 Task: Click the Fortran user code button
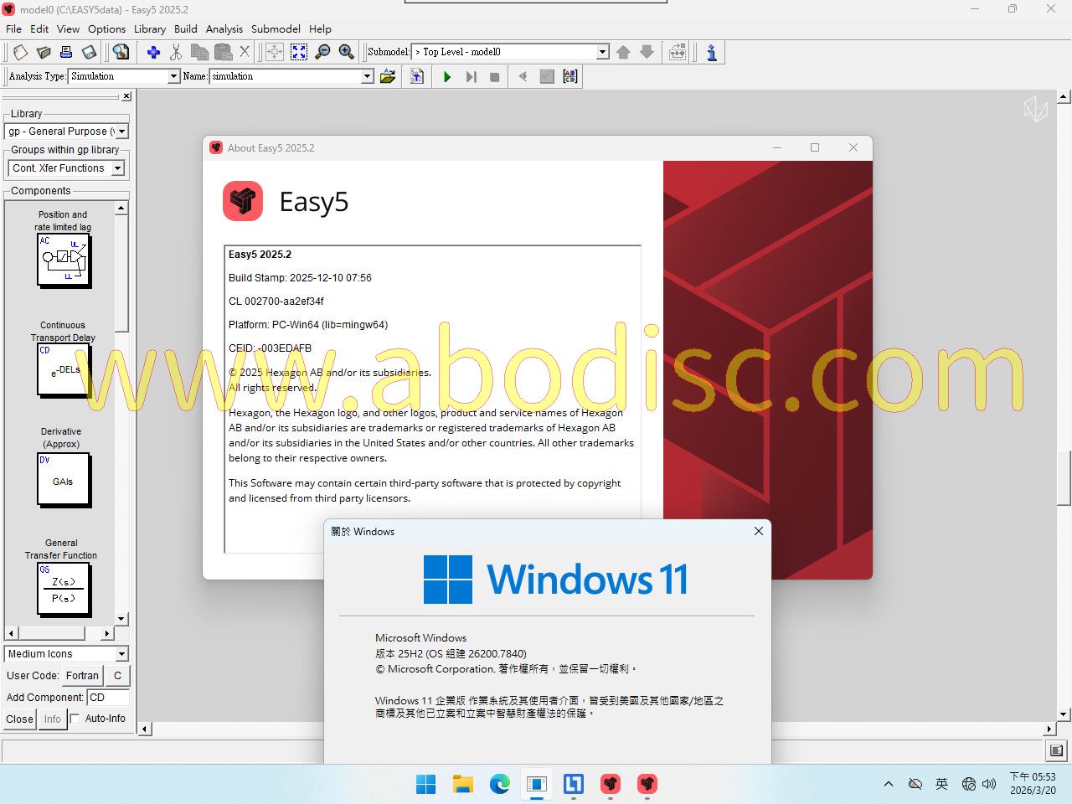(x=82, y=676)
